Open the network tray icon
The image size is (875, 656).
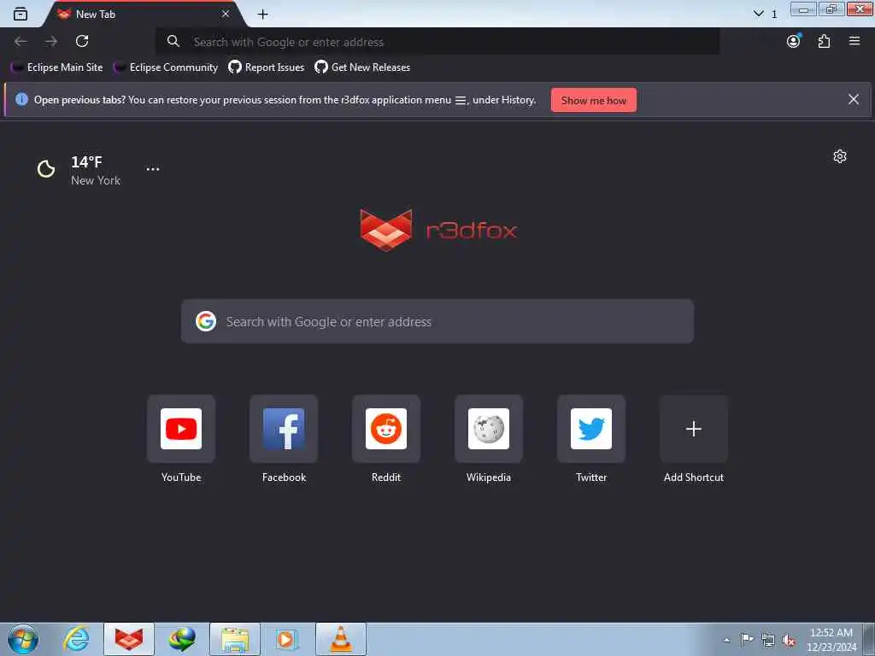point(768,640)
